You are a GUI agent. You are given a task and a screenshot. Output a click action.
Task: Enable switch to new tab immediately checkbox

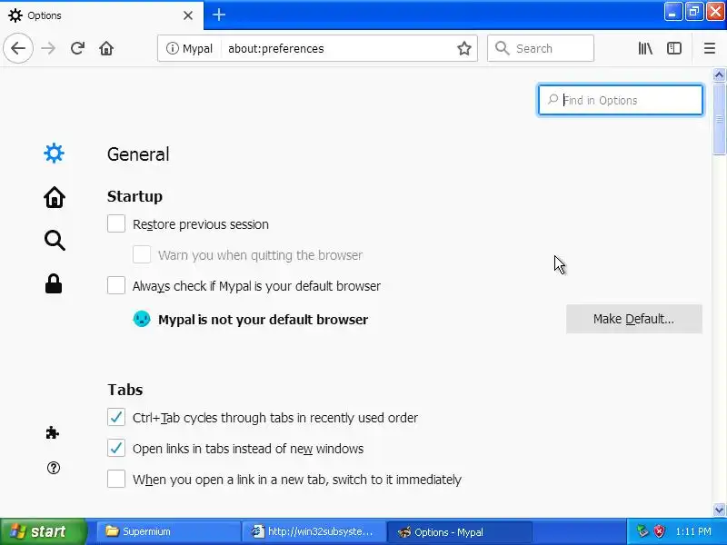pos(116,479)
